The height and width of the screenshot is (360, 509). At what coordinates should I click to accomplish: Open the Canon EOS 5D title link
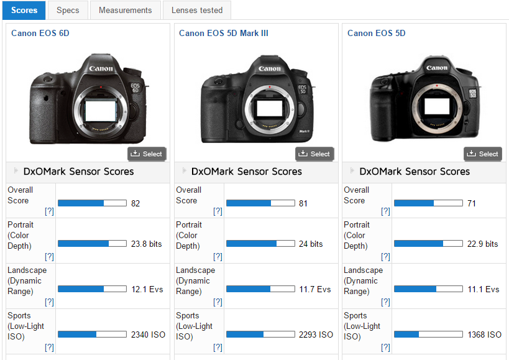click(x=377, y=33)
